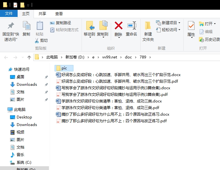
Task: Select pinned Downloads under Quick access
Action: click(x=24, y=85)
